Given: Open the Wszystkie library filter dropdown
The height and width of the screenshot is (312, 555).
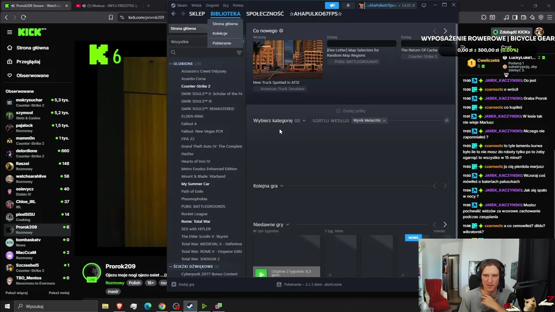Looking at the screenshot, I should [189, 42].
